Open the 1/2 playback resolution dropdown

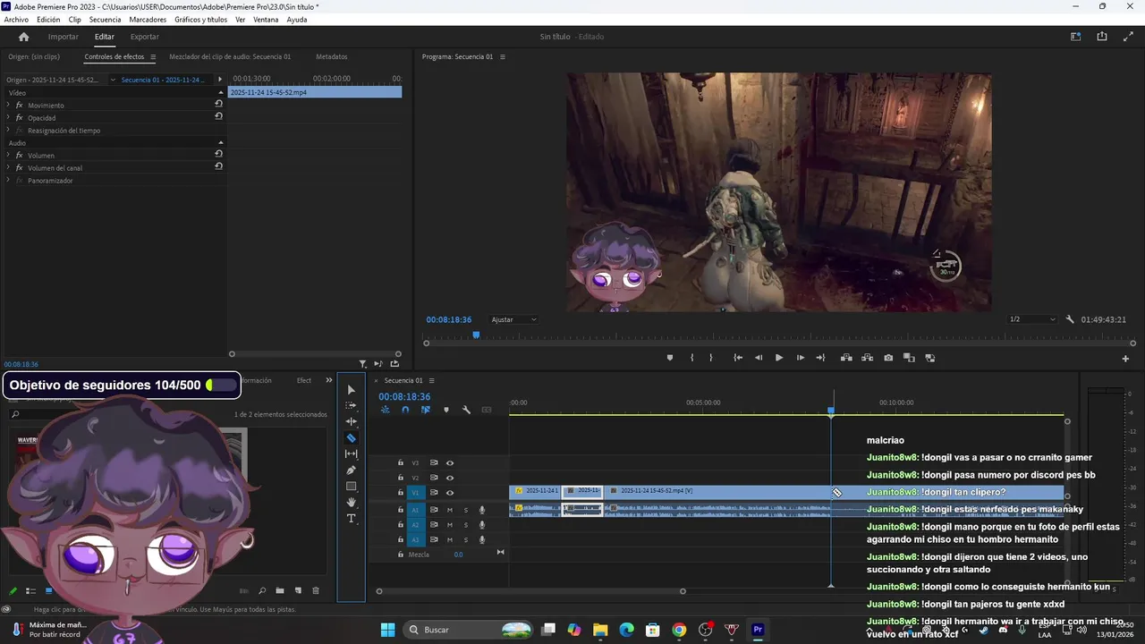coord(1032,319)
